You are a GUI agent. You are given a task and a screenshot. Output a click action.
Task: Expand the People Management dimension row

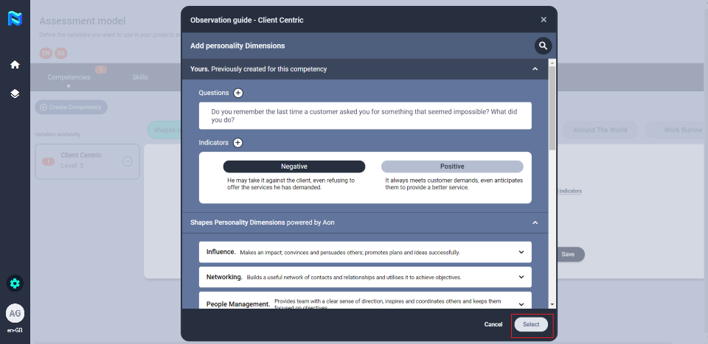pyautogui.click(x=521, y=303)
